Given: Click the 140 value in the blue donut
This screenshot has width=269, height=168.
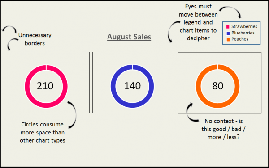Looking at the screenshot, I should pyautogui.click(x=132, y=86).
